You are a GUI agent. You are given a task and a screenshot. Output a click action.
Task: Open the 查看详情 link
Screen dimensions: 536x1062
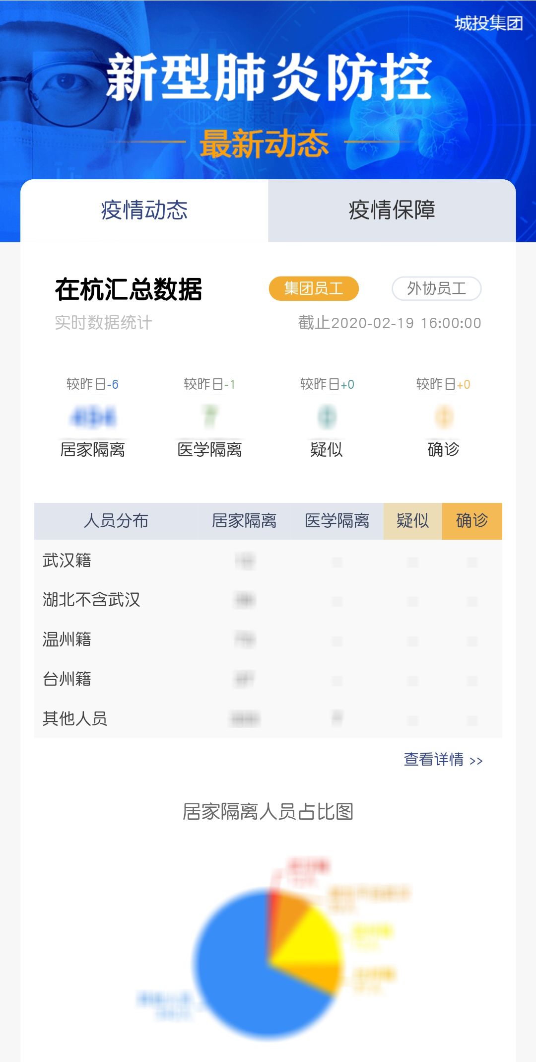(443, 760)
